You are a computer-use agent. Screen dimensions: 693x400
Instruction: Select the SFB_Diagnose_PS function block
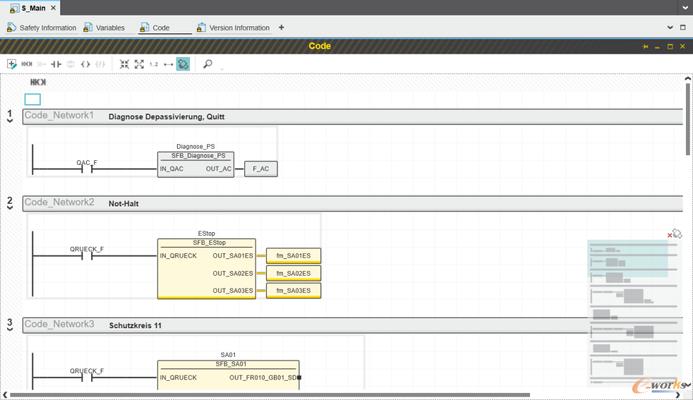tap(196, 165)
